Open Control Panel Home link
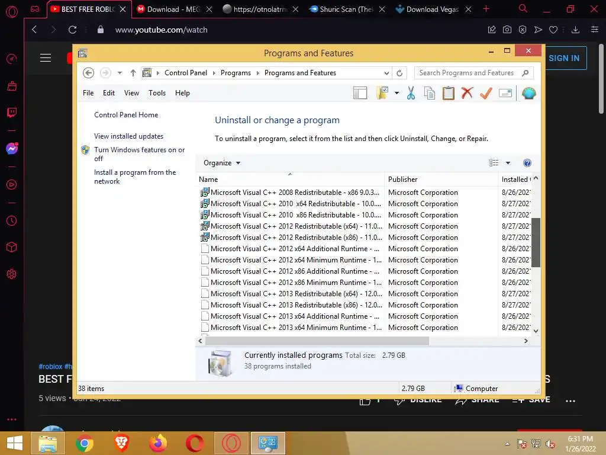 click(x=126, y=115)
